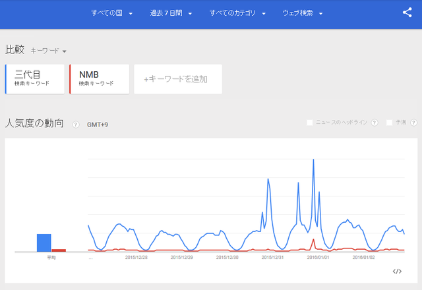This screenshot has height=290, width=422.
Task: Click the 2015/12/31 date label
Action: tap(272, 258)
